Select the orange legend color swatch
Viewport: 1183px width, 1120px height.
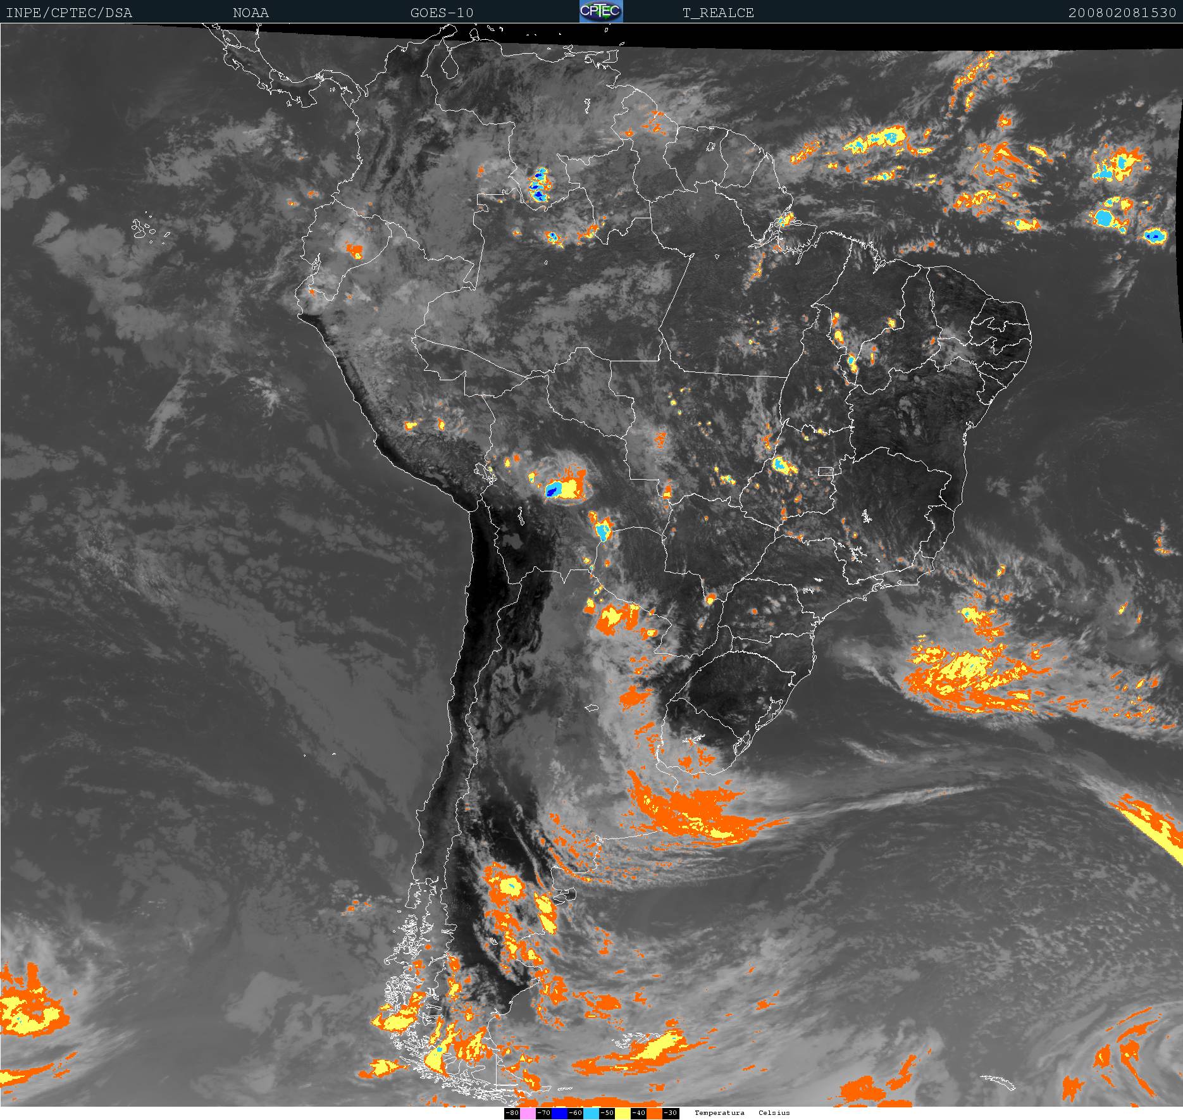(x=654, y=1113)
